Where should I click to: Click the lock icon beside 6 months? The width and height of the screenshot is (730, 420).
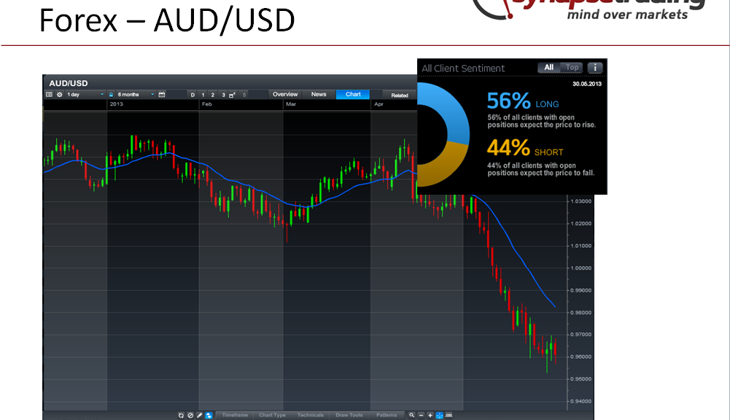coord(111,95)
